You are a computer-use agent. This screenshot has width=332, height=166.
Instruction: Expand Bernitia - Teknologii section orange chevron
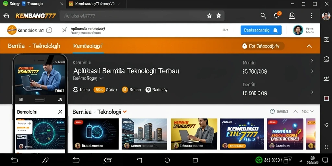tap(125, 112)
